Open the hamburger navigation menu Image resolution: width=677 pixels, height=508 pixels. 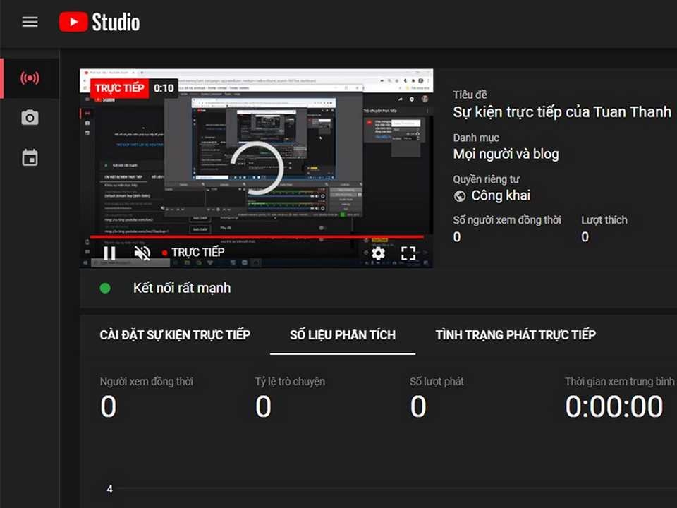pos(30,22)
